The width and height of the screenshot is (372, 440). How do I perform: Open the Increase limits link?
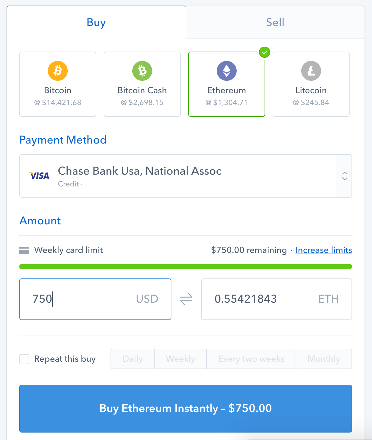pyautogui.click(x=324, y=250)
